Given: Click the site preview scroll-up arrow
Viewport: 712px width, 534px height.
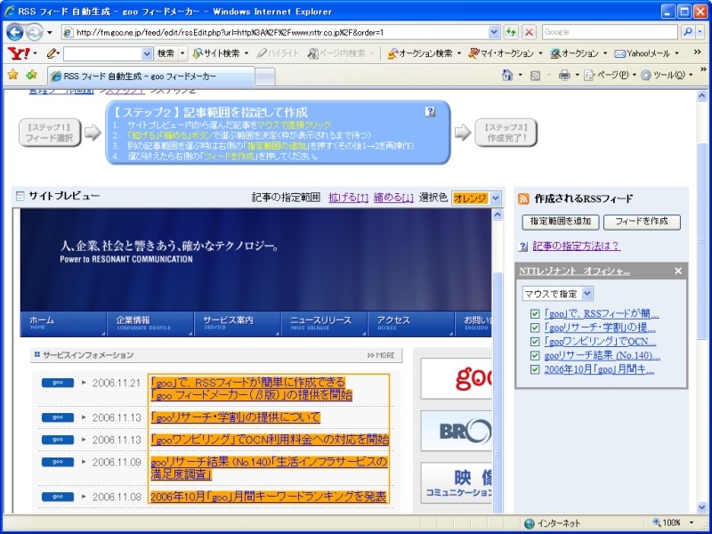Looking at the screenshot, I should click(498, 214).
